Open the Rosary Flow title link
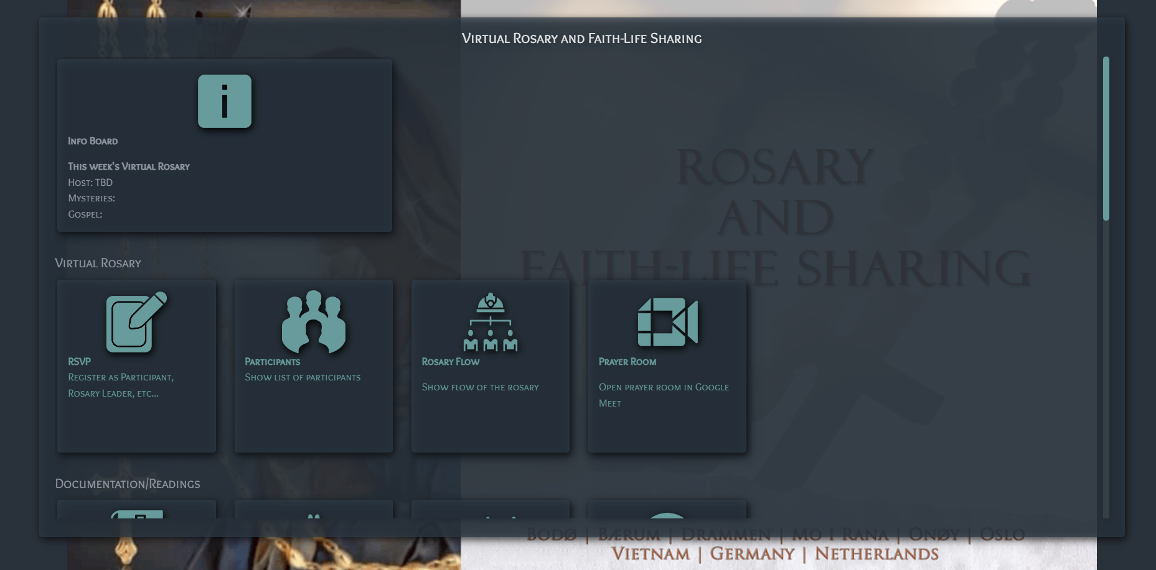Image resolution: width=1156 pixels, height=570 pixels. pos(450,362)
